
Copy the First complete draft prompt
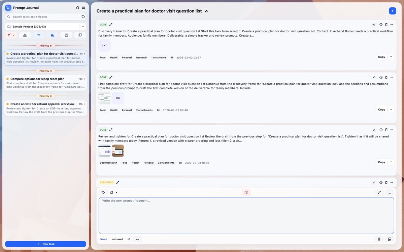[x=381, y=110]
